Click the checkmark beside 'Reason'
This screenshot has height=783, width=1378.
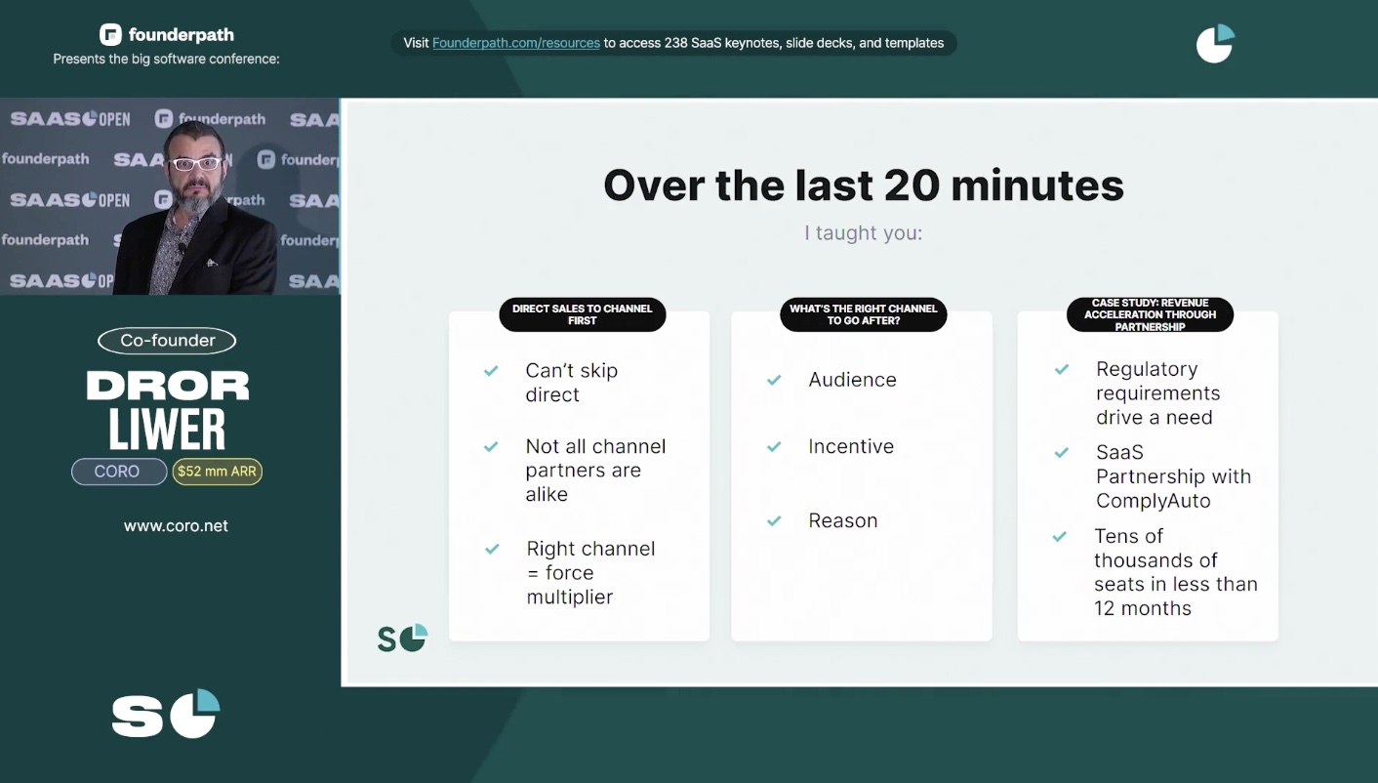[x=774, y=520]
